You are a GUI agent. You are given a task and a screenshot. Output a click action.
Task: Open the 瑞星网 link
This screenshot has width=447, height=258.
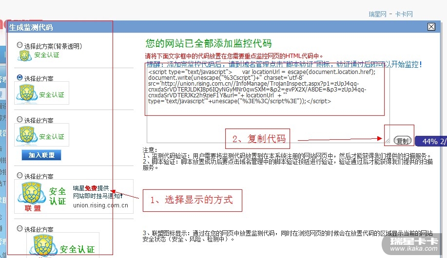[x=377, y=14]
